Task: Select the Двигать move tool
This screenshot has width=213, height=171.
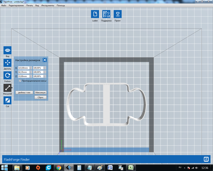Action: (x=7, y=63)
